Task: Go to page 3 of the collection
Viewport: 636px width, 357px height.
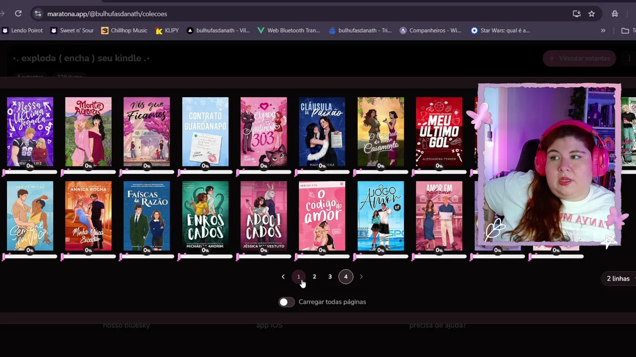Action: 330,277
